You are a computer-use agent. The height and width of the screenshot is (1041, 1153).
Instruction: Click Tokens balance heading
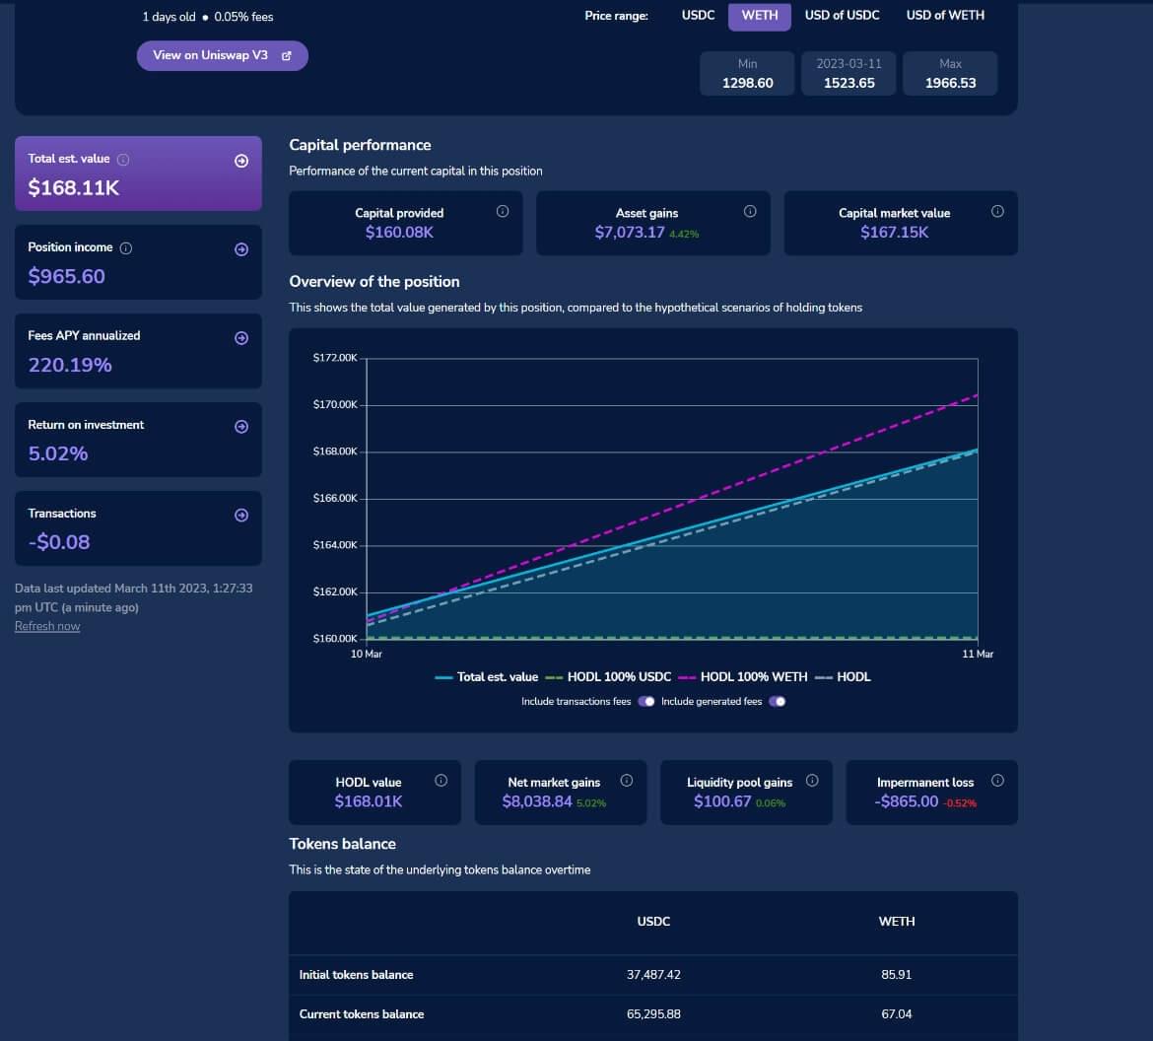(x=343, y=844)
